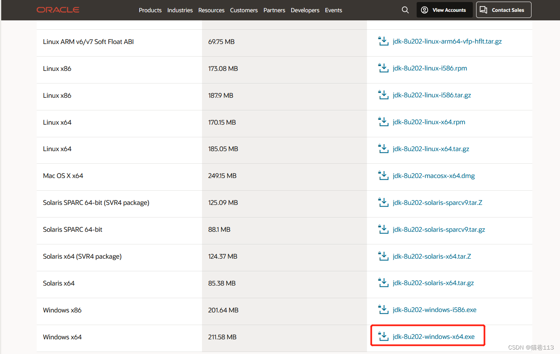Click download icon for solaris-x64.tar.gz
The width and height of the screenshot is (560, 354).
pyautogui.click(x=383, y=283)
